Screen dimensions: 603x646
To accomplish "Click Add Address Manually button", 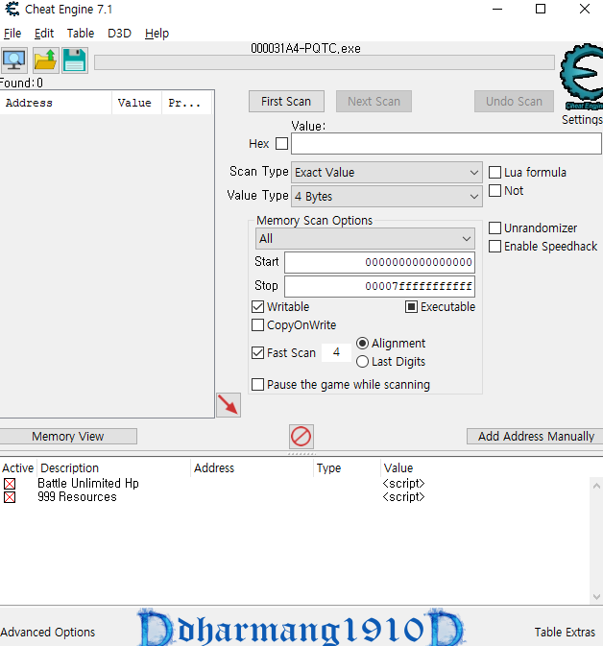I will pyautogui.click(x=536, y=437).
